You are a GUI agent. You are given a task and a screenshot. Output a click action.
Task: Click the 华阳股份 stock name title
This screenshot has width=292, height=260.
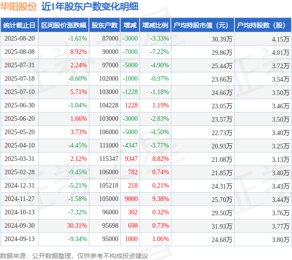(18, 6)
